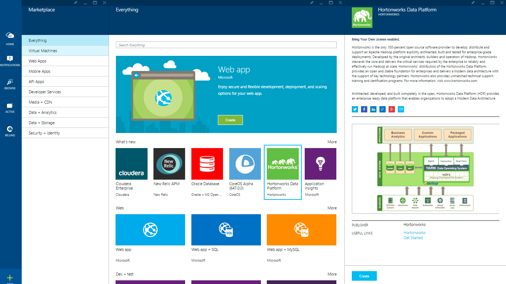Select the Virtual Machines category
This screenshot has width=506, height=284.
pyautogui.click(x=43, y=51)
